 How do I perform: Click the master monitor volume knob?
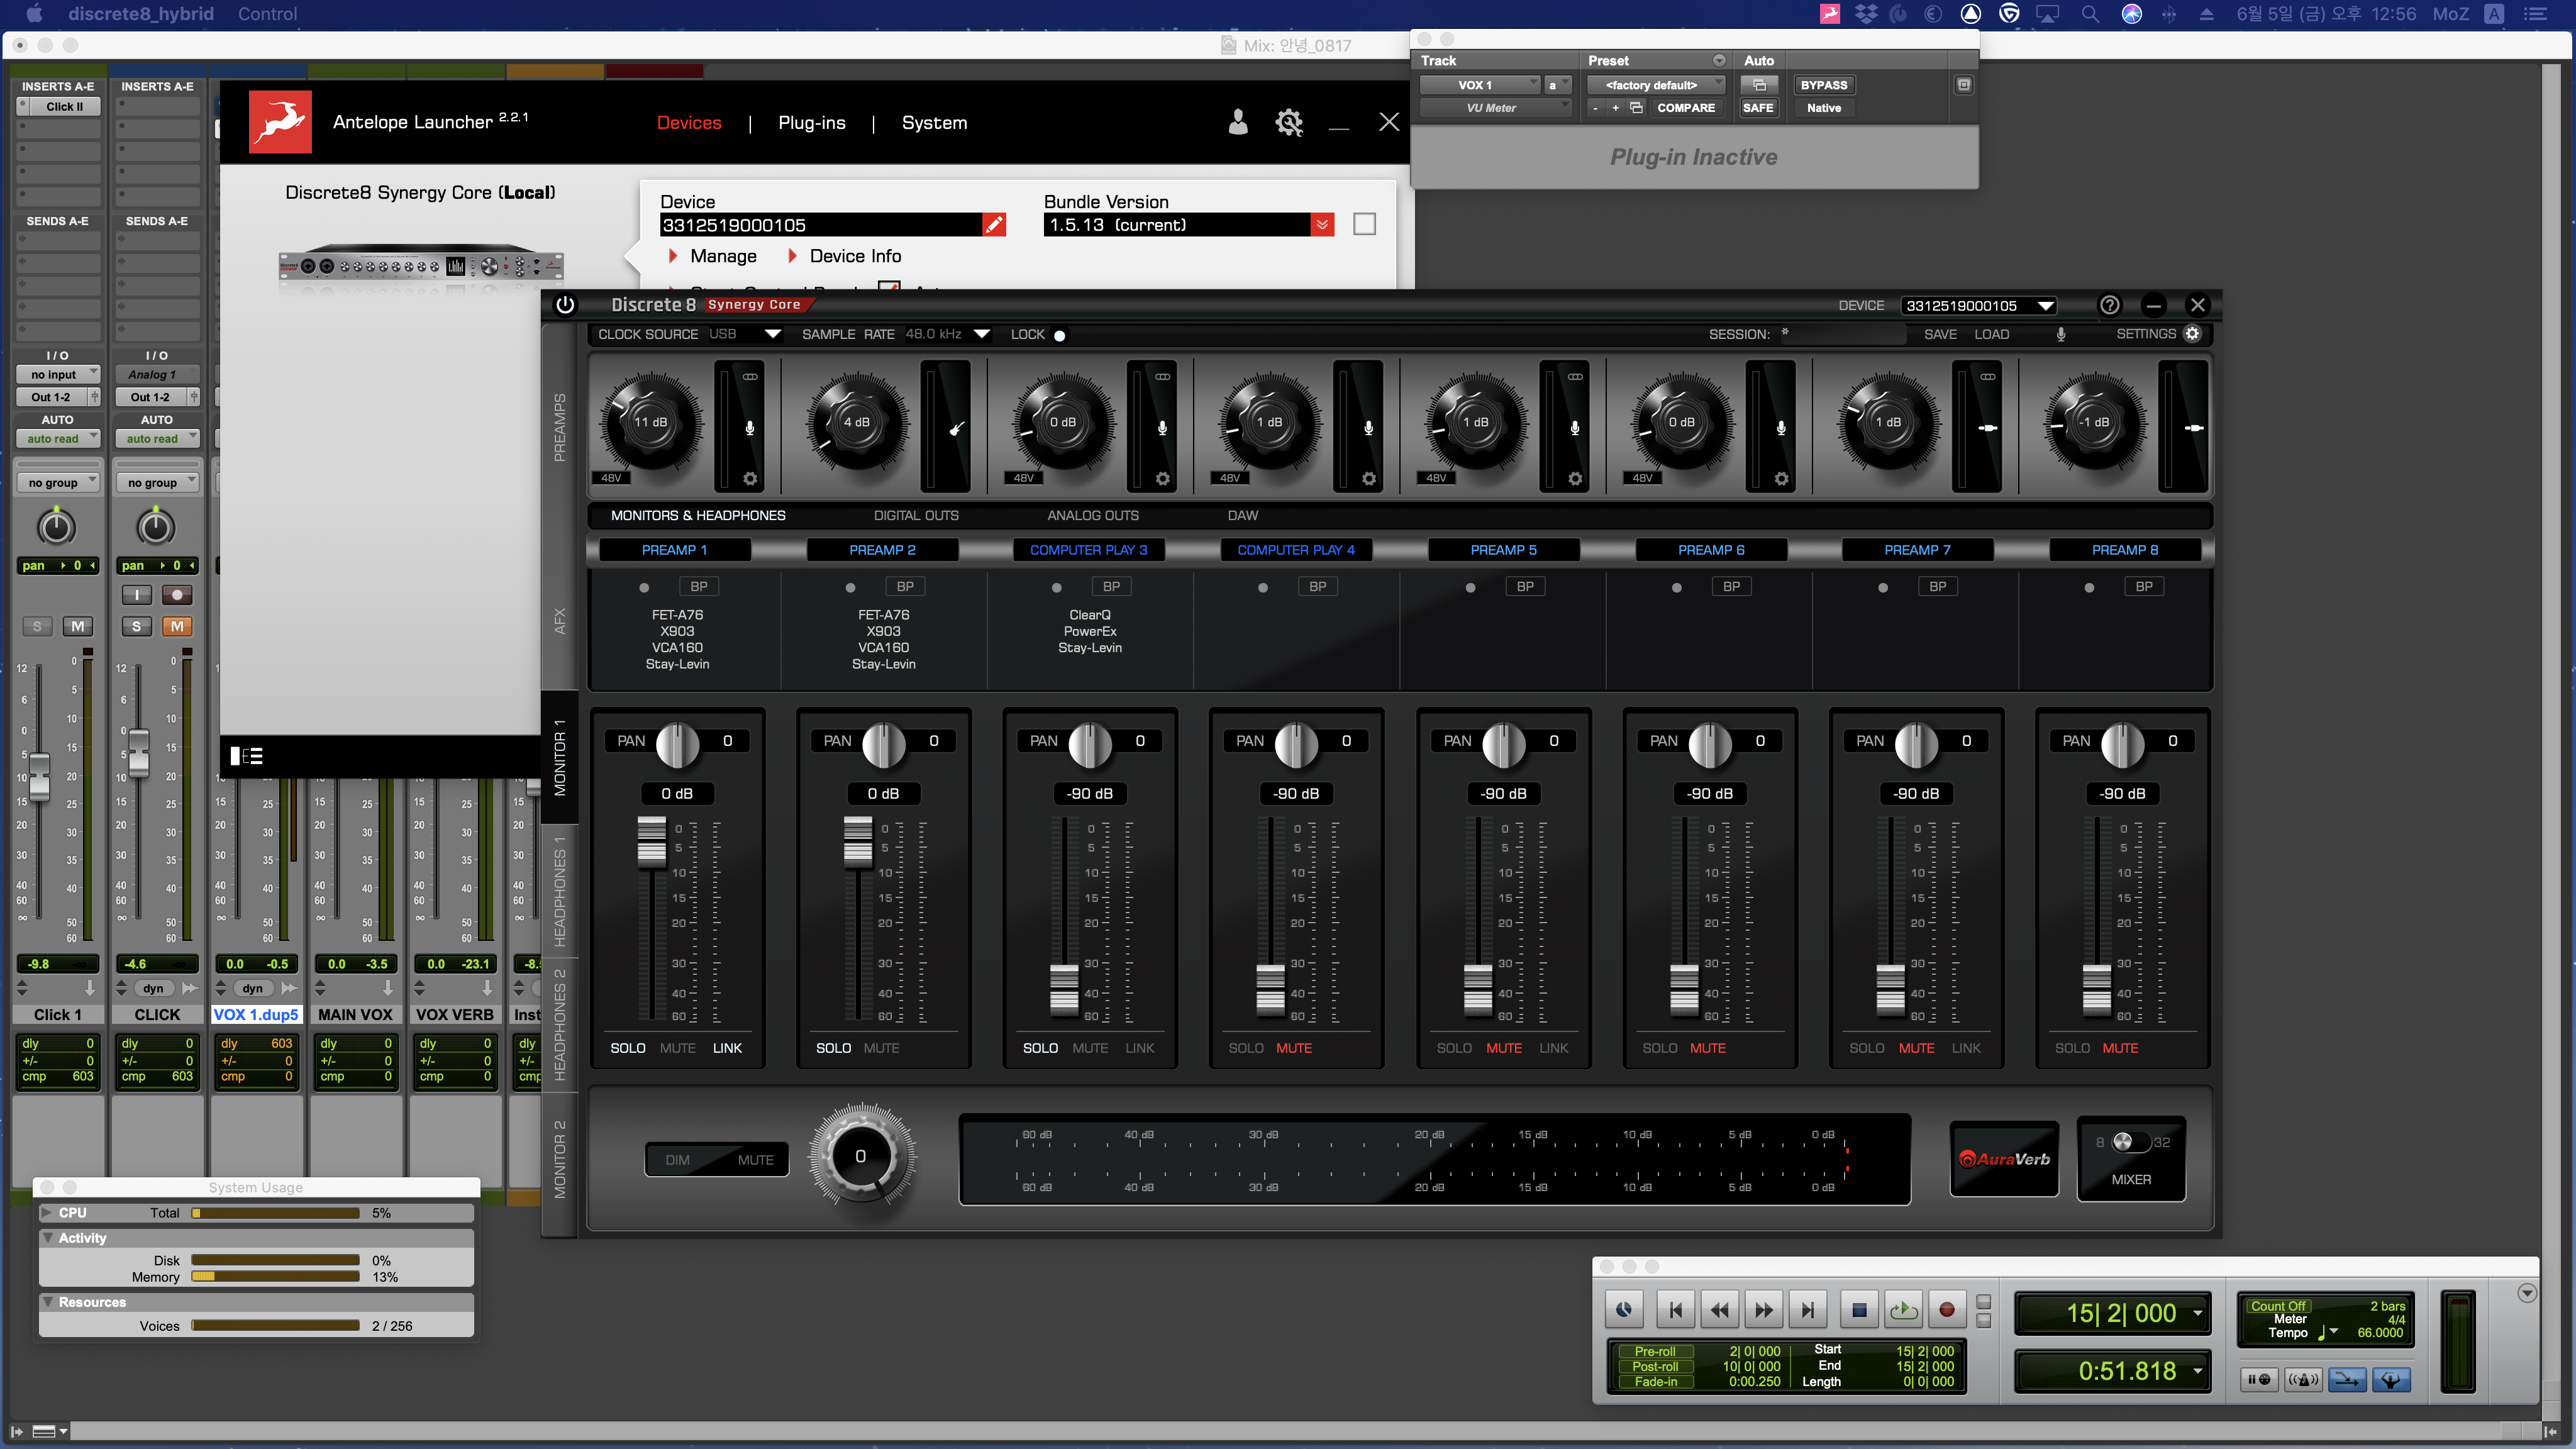click(860, 1156)
